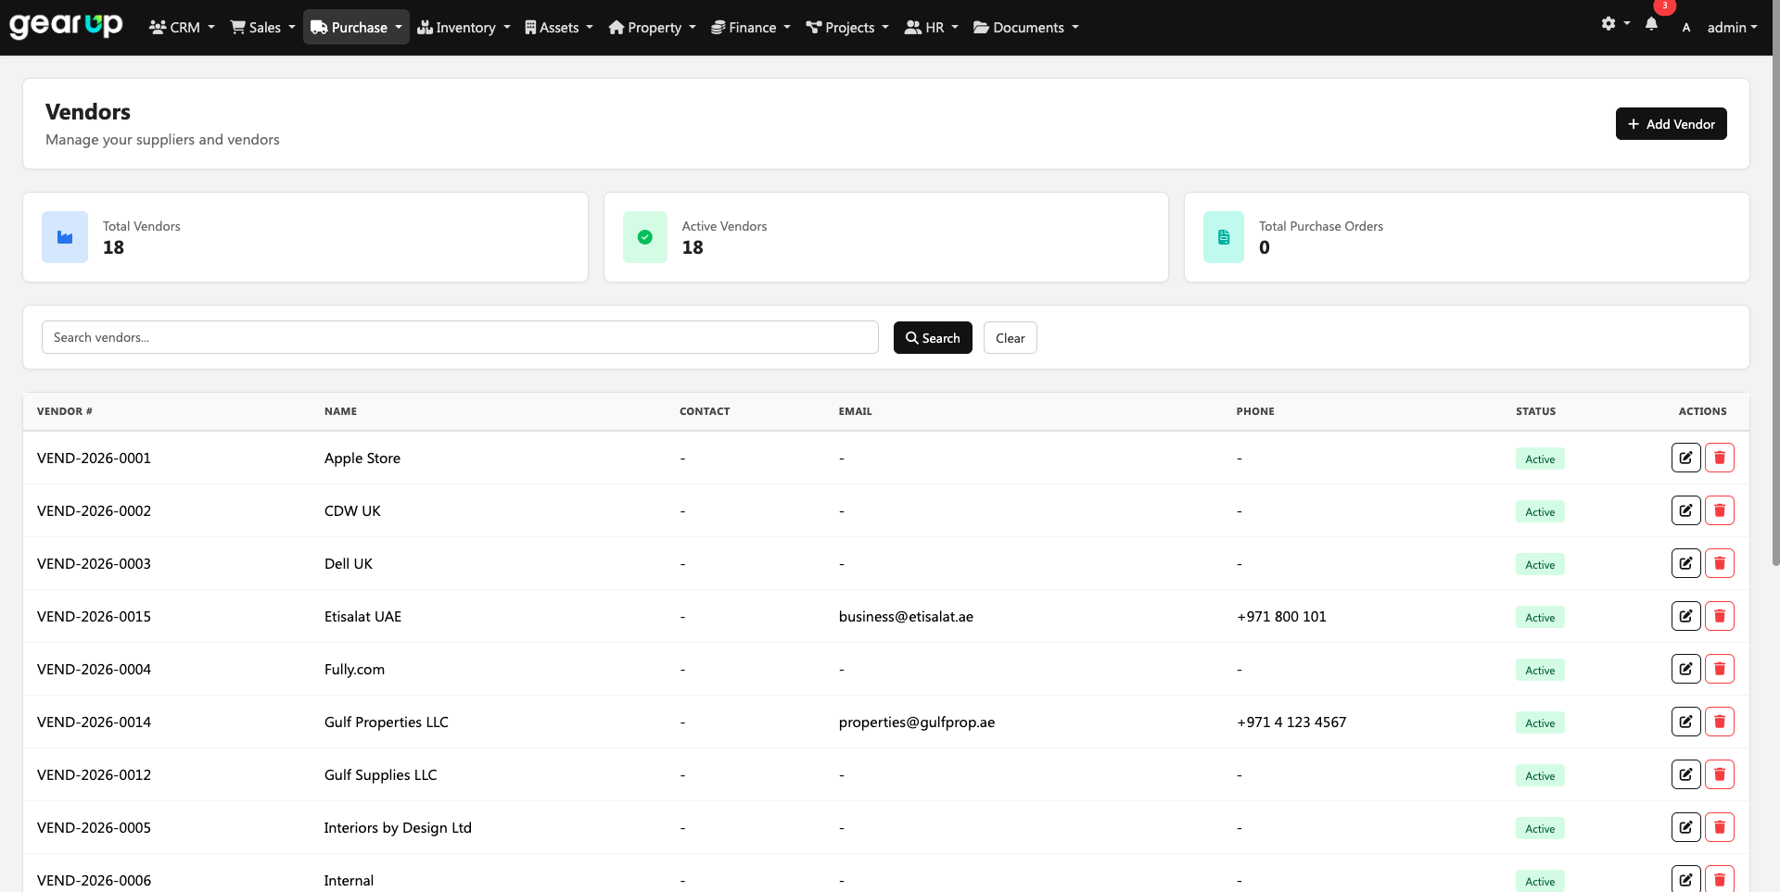Viewport: 1780px width, 892px height.
Task: Select vendor number VEND-2026-0001
Action: [x=94, y=458]
